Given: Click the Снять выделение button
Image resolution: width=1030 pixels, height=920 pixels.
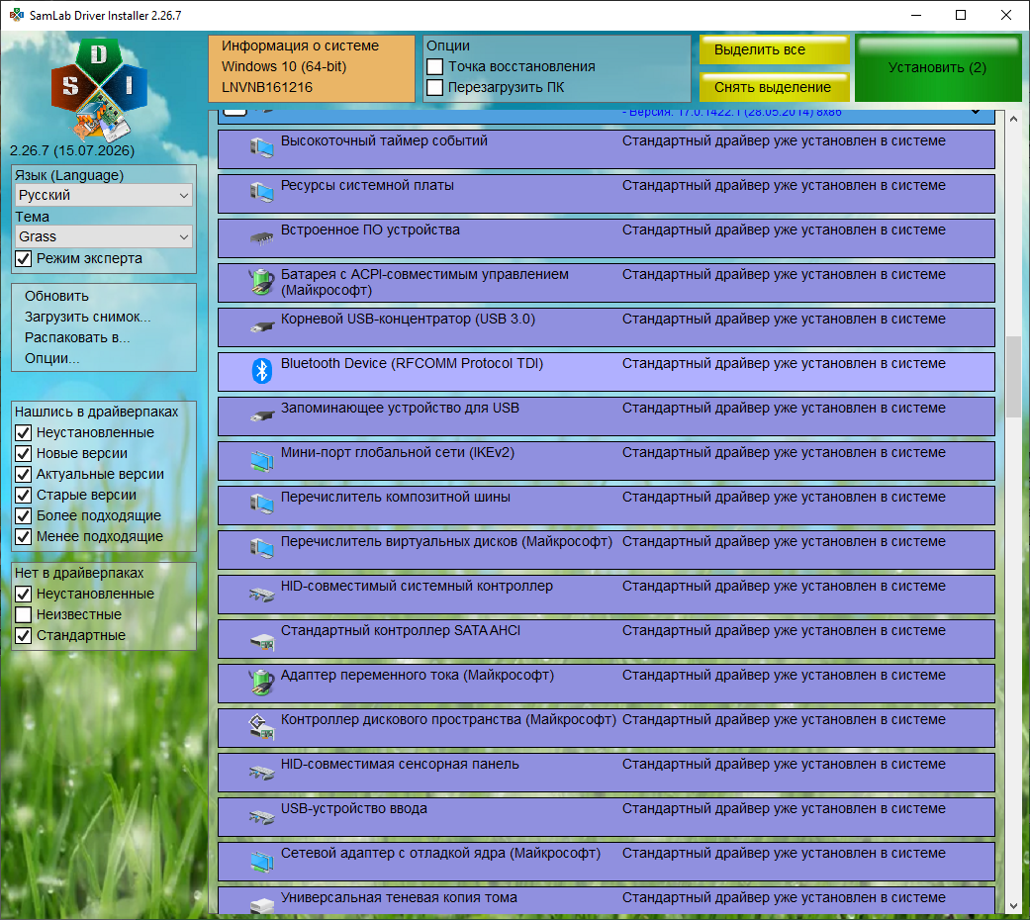Looking at the screenshot, I should click(x=774, y=87).
